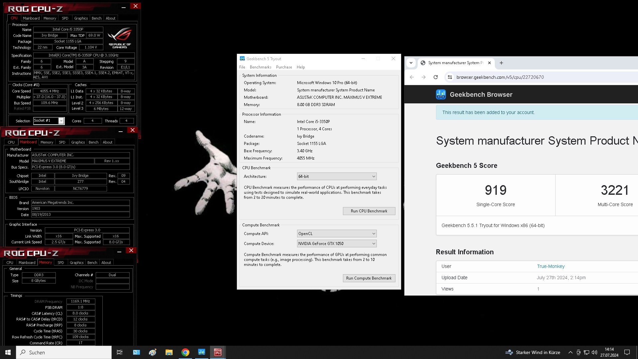
Task: Click the Single-Core Score 919
Action: coord(495,190)
